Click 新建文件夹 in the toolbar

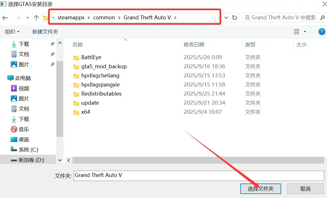pos(45,32)
